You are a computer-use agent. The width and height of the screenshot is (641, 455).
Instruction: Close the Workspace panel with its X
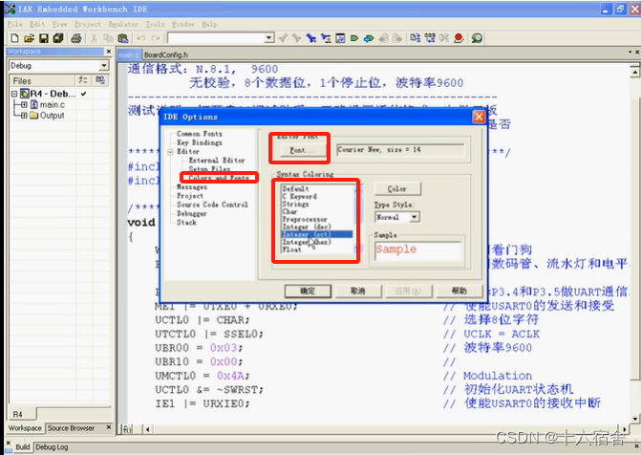109,52
